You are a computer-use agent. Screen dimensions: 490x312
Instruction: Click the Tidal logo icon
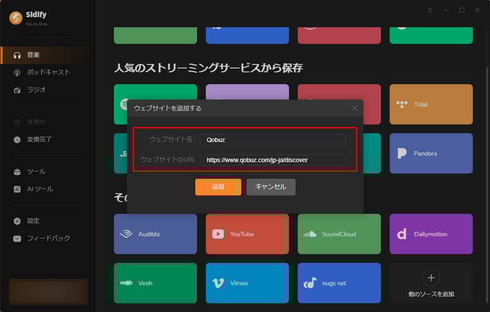click(402, 104)
